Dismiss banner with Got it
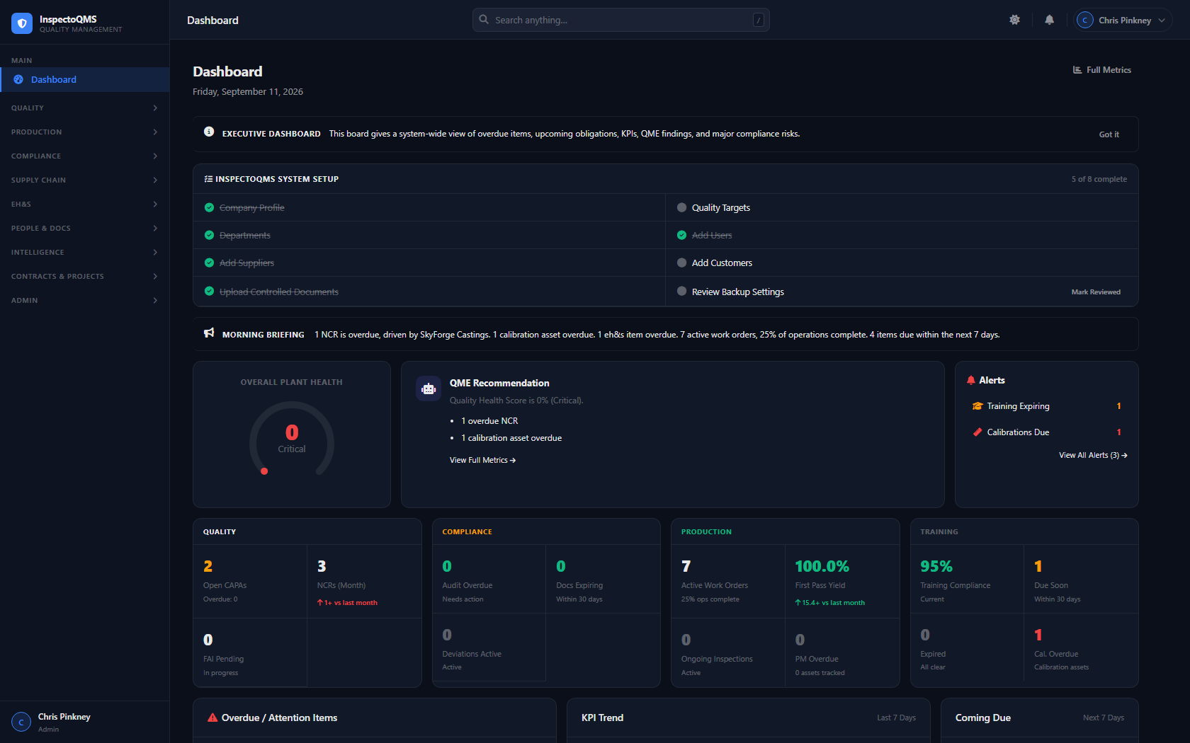The height and width of the screenshot is (743, 1190). pyautogui.click(x=1109, y=134)
